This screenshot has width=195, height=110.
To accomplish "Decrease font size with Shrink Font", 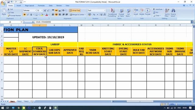I will [x=48, y=10].
